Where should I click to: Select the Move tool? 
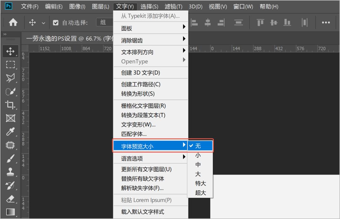click(10, 51)
